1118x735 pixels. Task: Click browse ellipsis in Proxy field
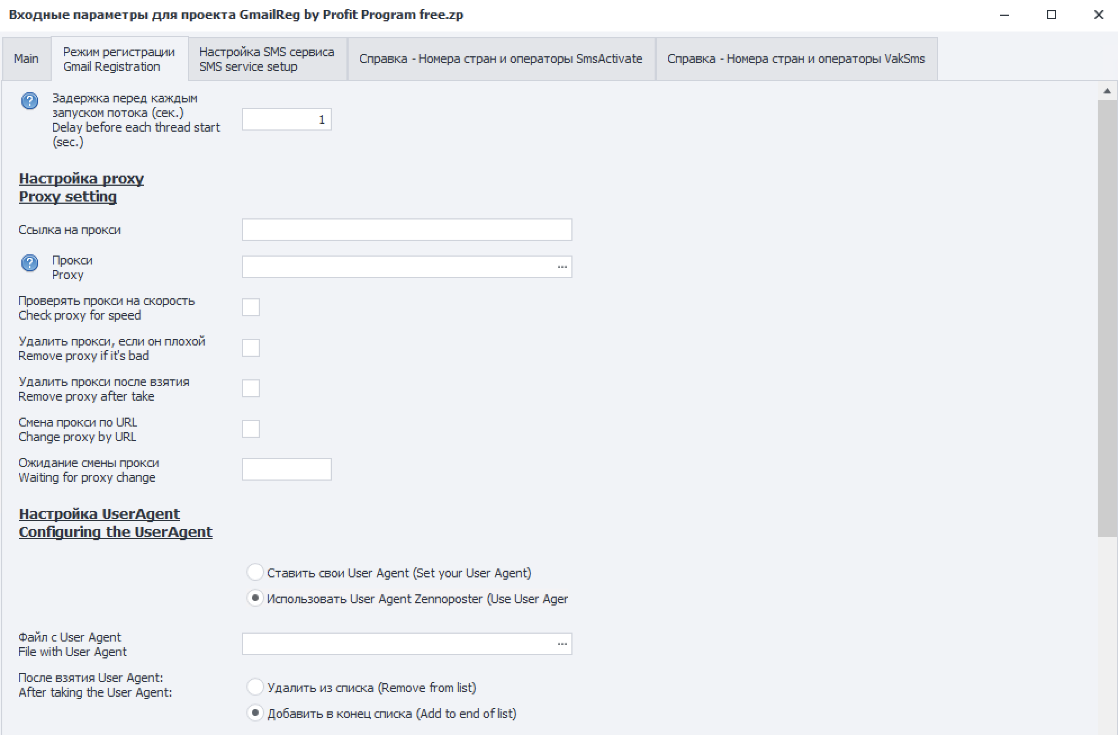click(562, 267)
